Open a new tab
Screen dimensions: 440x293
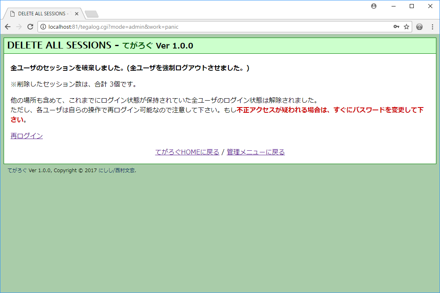[92, 14]
